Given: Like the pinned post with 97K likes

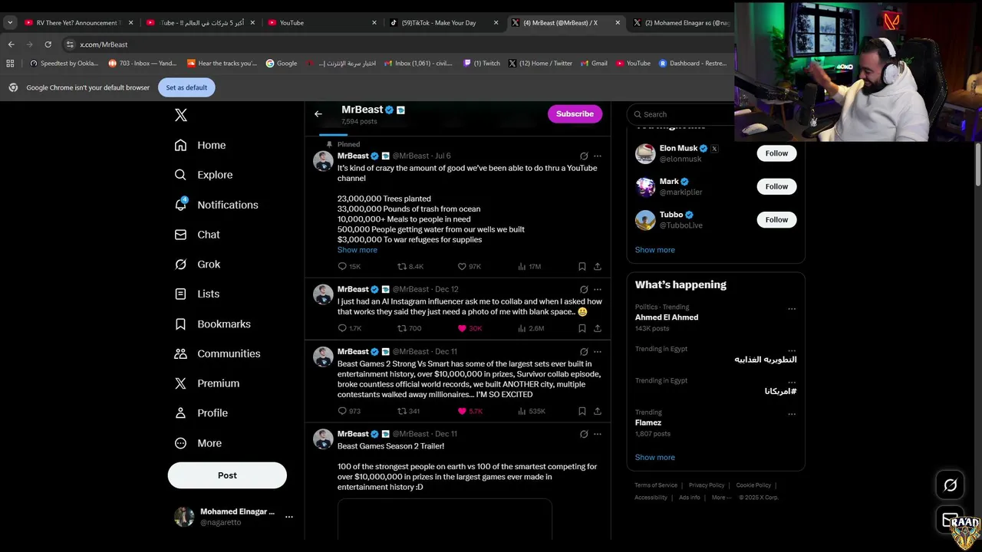Looking at the screenshot, I should [x=469, y=267].
